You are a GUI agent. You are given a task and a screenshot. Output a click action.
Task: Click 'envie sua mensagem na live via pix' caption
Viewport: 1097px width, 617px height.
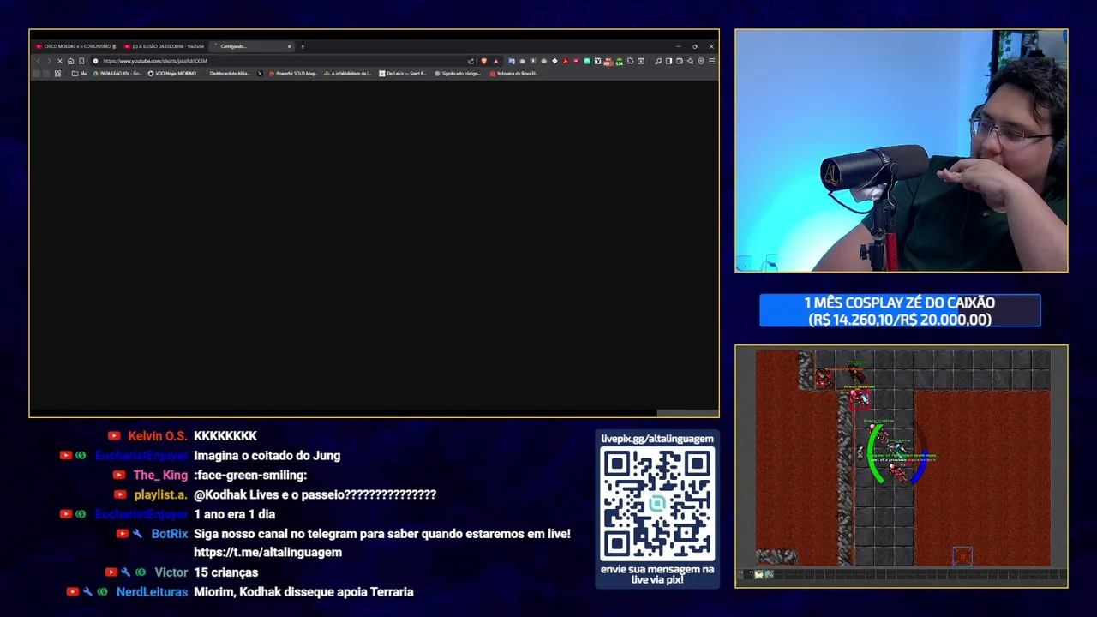(656, 574)
